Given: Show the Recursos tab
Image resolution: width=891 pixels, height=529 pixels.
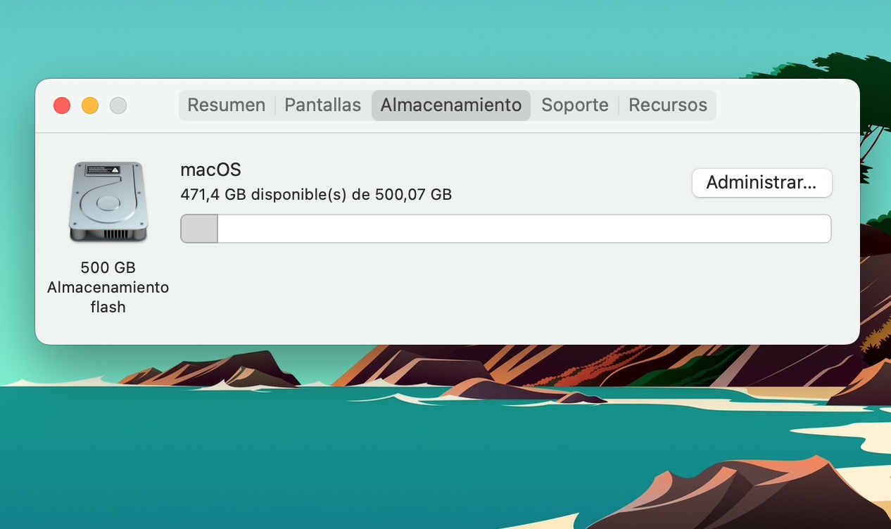Looking at the screenshot, I should 667,106.
